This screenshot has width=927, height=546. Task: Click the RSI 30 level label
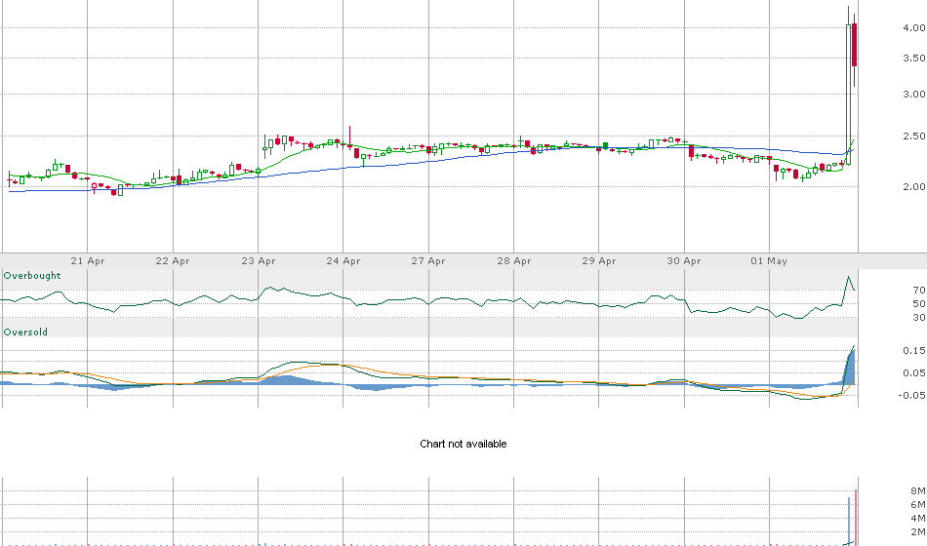click(919, 317)
